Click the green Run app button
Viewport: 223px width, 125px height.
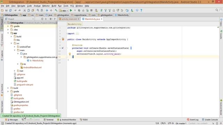click(x=71, y=10)
